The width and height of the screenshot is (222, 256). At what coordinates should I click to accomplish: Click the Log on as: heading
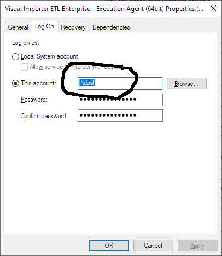(x=26, y=43)
